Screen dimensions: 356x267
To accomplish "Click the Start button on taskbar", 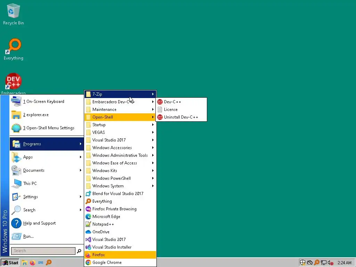I will tap(10, 263).
